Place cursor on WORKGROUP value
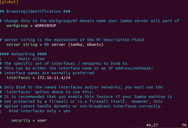 (45, 26)
